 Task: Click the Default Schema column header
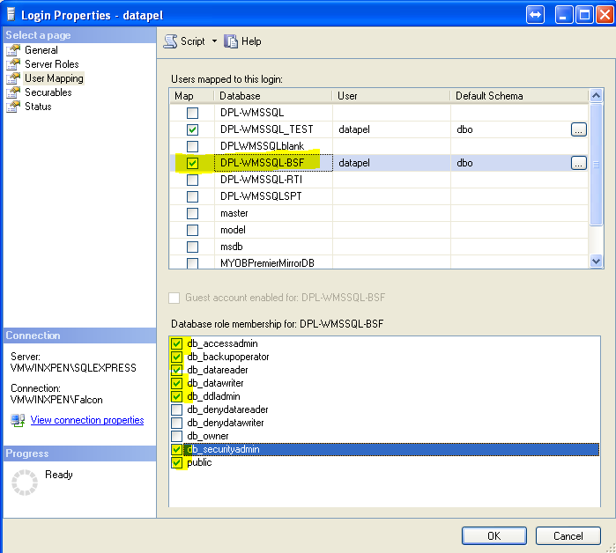click(x=519, y=96)
